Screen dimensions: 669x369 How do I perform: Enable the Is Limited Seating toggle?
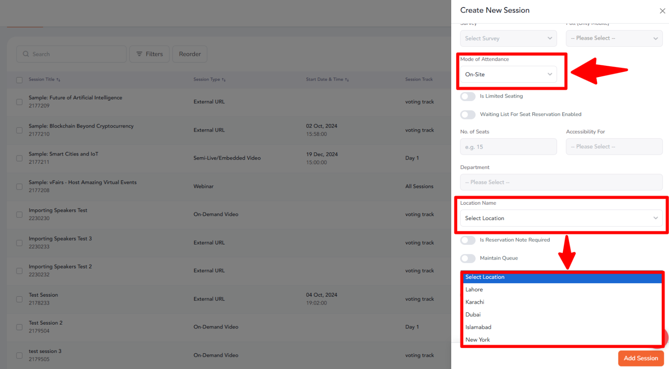tap(468, 96)
